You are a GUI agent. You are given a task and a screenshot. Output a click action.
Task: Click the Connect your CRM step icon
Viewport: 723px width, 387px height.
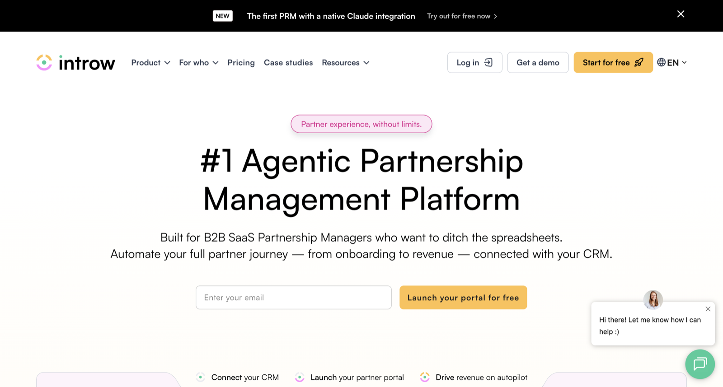[x=201, y=377]
